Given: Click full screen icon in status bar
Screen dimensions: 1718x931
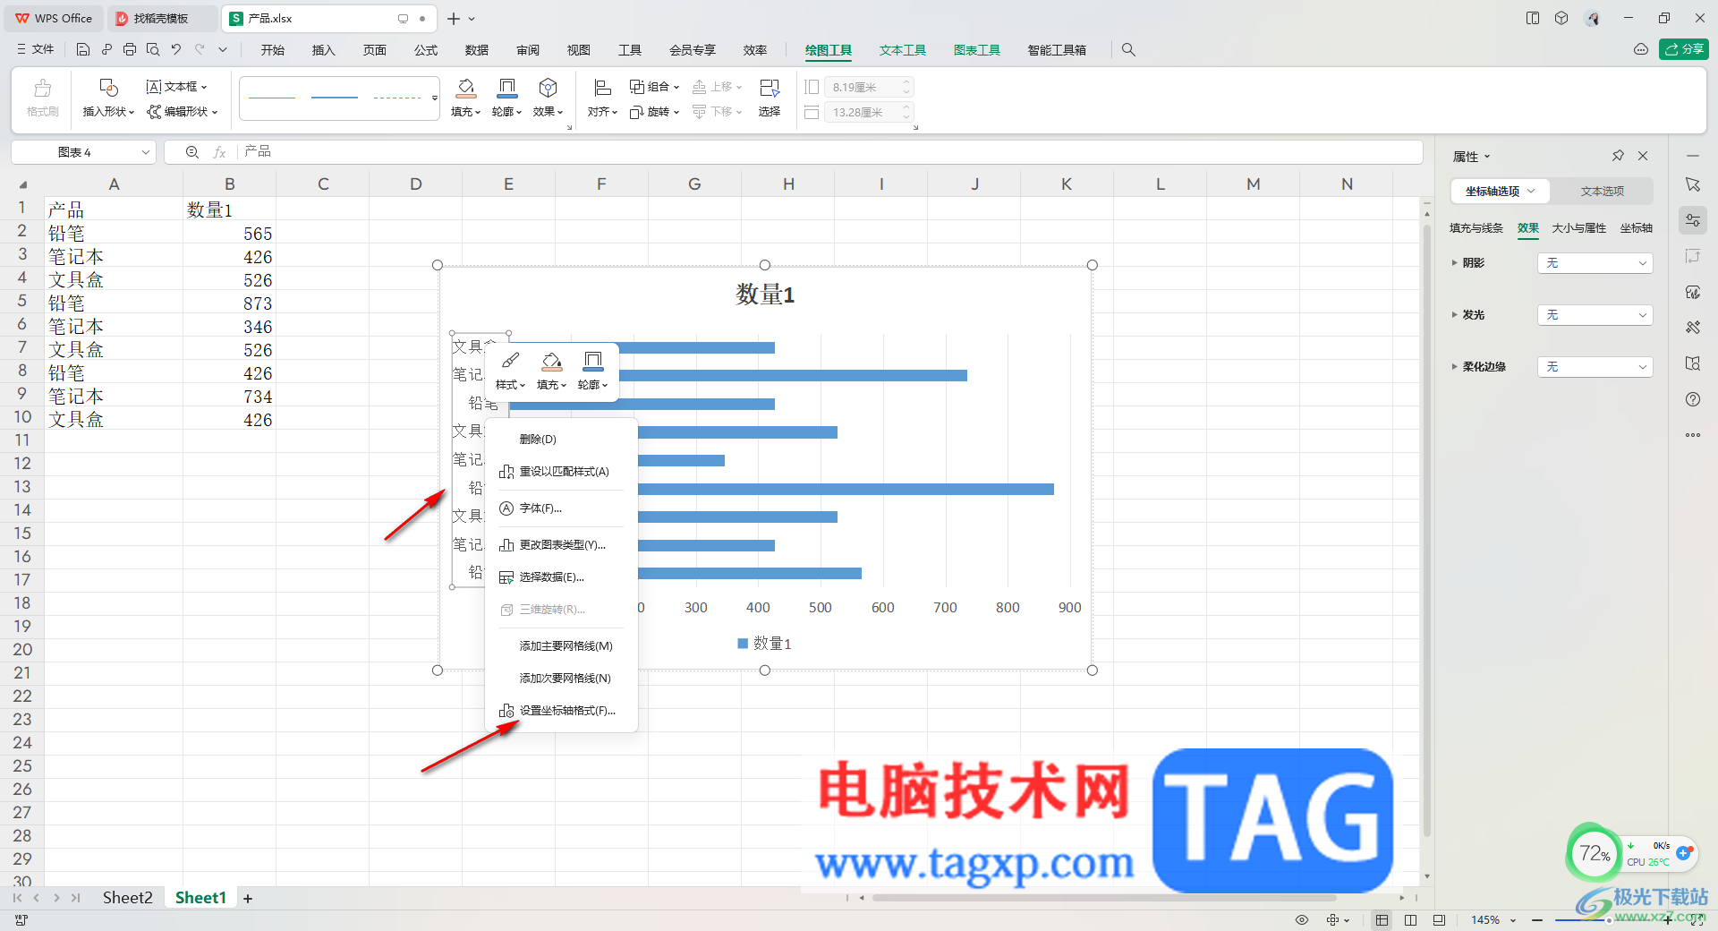Looking at the screenshot, I should coord(1697,919).
